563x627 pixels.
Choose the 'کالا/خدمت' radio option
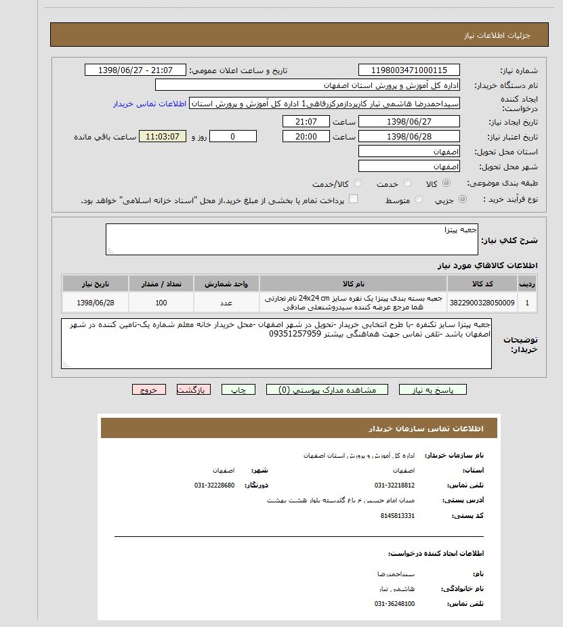pos(358,183)
